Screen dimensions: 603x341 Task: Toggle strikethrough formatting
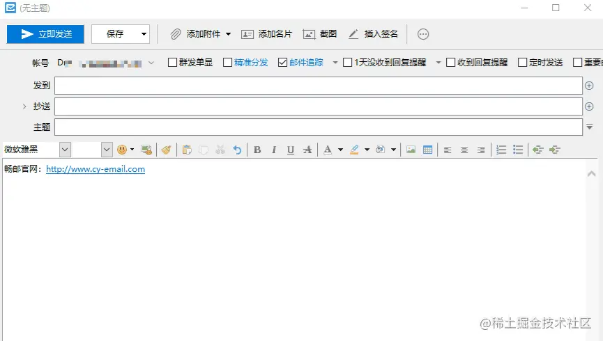coord(307,150)
